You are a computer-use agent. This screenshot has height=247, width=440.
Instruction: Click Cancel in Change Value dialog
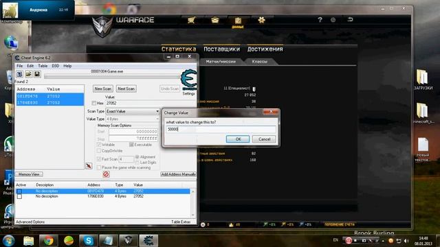click(264, 139)
